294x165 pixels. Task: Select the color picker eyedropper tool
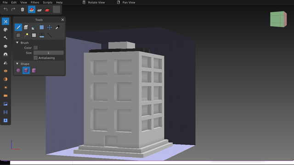point(57,27)
